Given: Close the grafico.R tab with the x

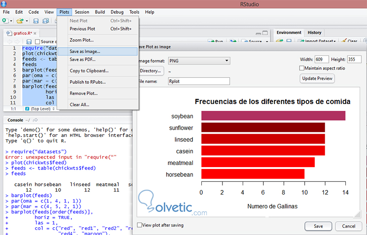Looking at the screenshot, I should (x=35, y=33).
